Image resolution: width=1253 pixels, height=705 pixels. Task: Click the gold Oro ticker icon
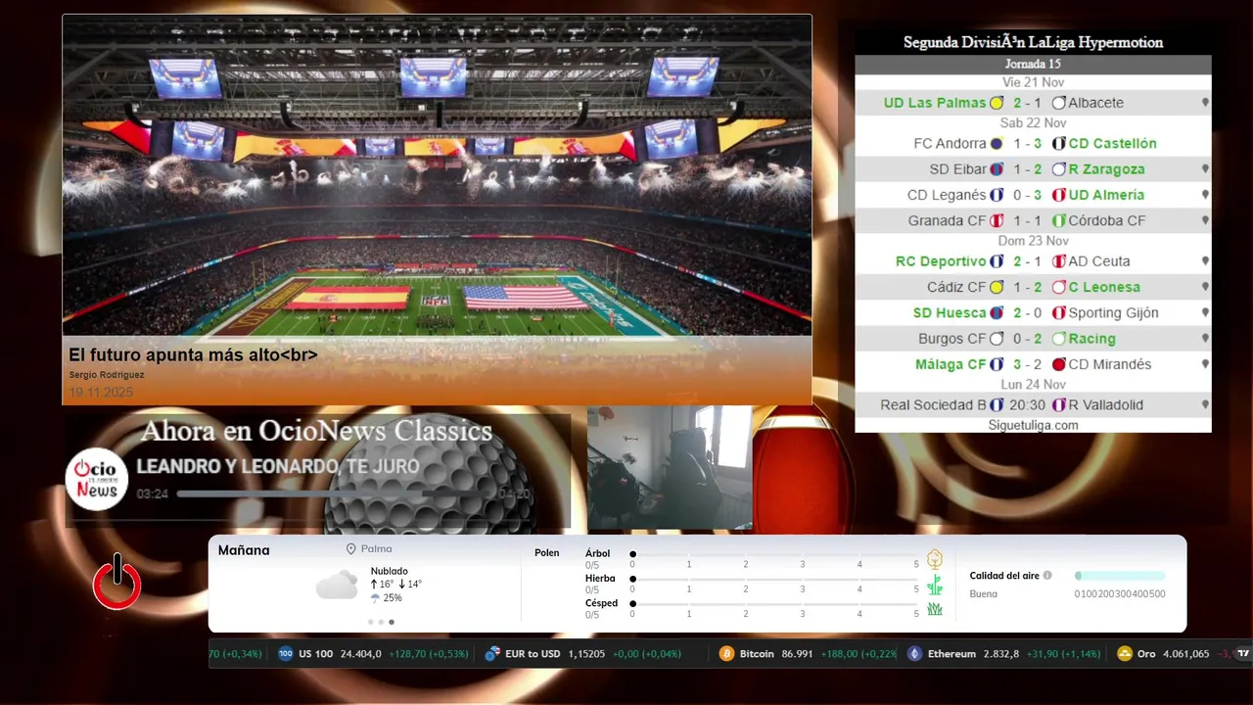coord(1125,653)
